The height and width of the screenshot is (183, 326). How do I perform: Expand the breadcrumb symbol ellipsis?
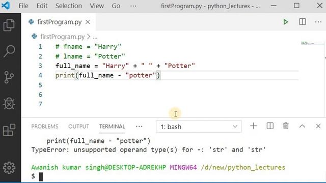pyautogui.click(x=95, y=37)
